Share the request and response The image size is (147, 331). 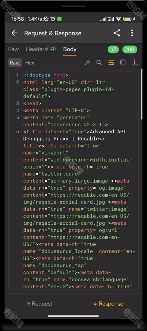coord(117,33)
